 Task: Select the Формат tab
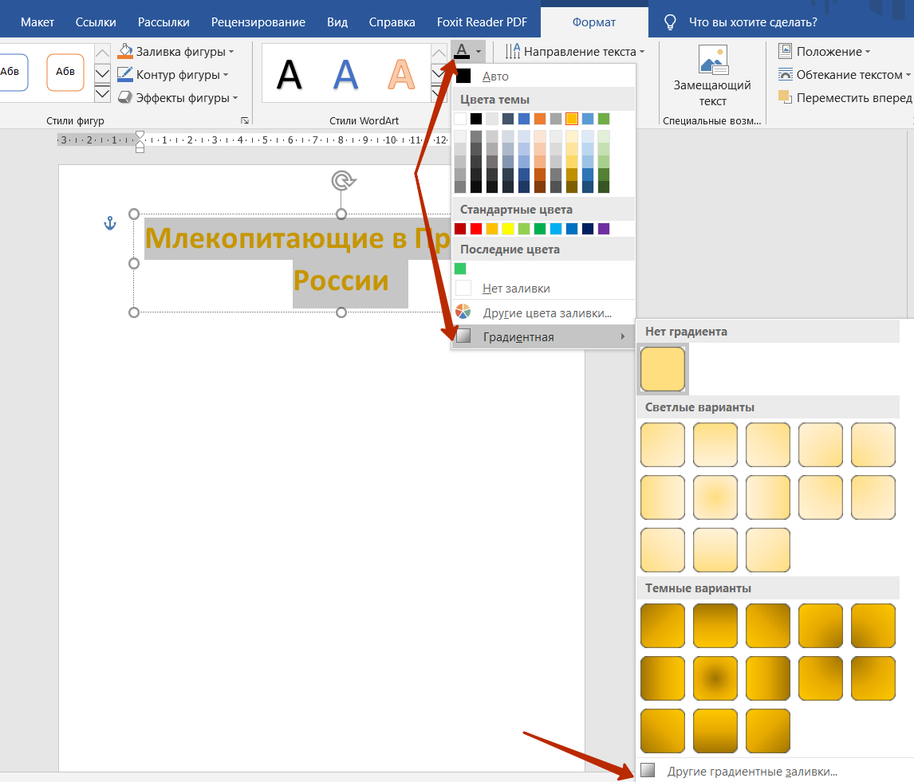(x=593, y=22)
